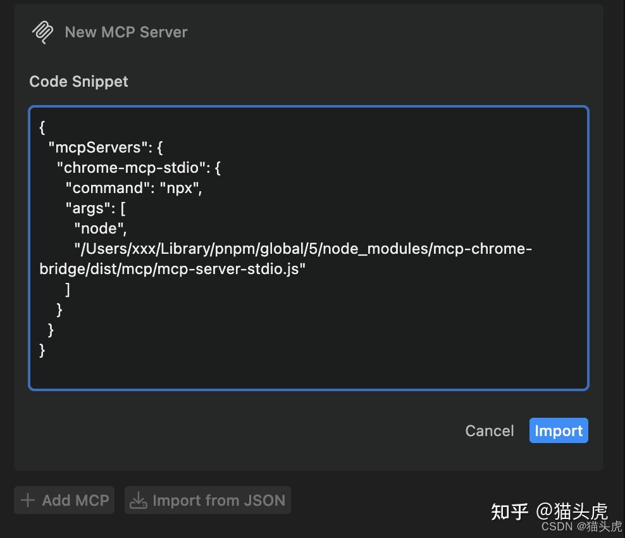Image resolution: width=625 pixels, height=538 pixels.
Task: Select Import from JSON
Action: click(x=207, y=500)
